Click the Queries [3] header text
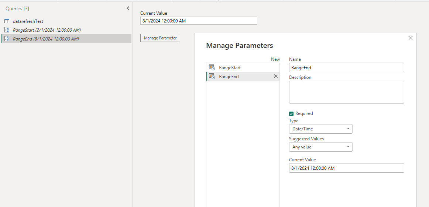429x207 pixels. [x=17, y=9]
